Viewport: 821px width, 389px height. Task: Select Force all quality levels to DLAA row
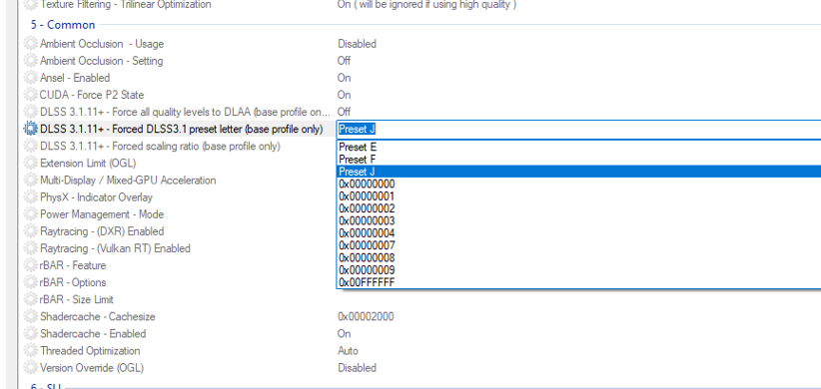click(186, 112)
